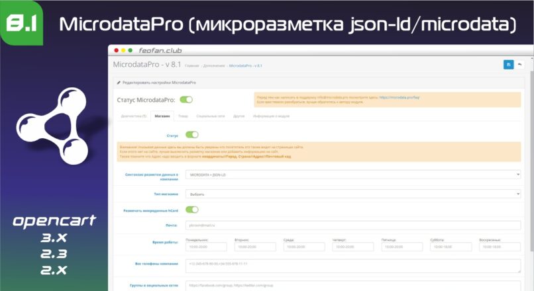Click the MicrodataPro - v 8.1 breadcrumb link
The width and height of the screenshot is (534, 291).
coord(246,65)
